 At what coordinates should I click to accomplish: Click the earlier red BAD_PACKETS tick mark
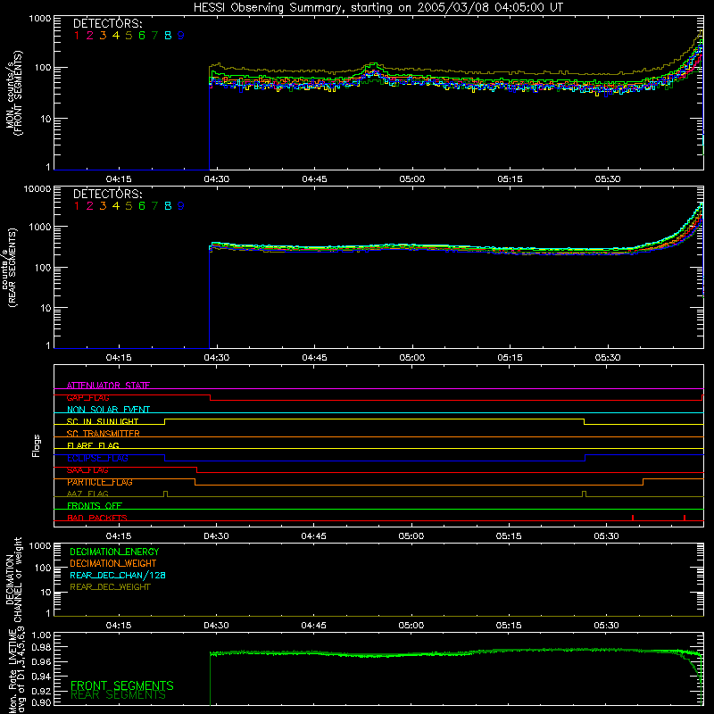click(633, 518)
